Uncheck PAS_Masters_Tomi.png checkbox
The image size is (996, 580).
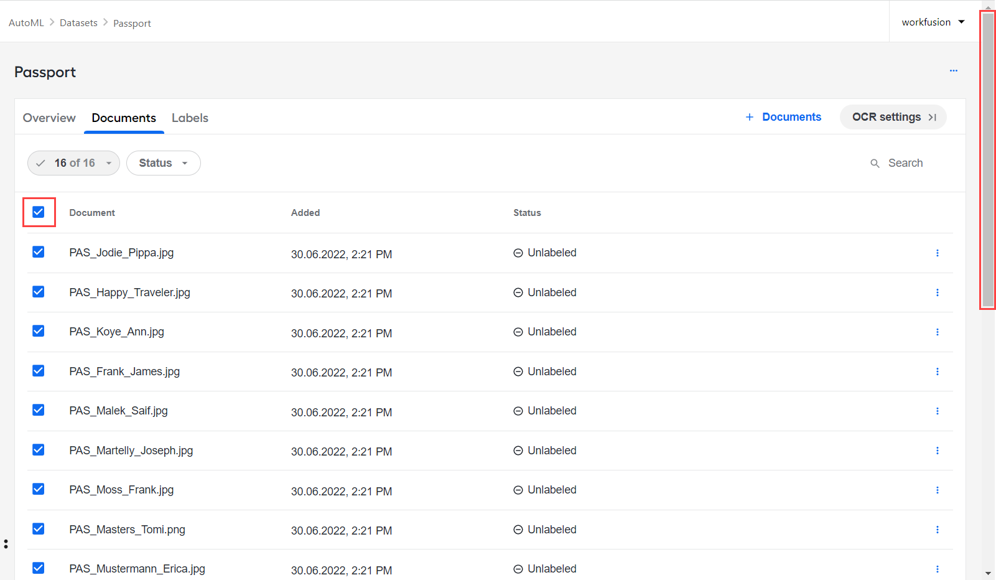click(39, 529)
